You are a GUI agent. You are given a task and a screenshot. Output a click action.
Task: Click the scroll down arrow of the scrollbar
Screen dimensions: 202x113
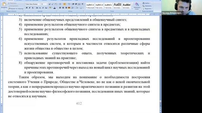[160, 106]
